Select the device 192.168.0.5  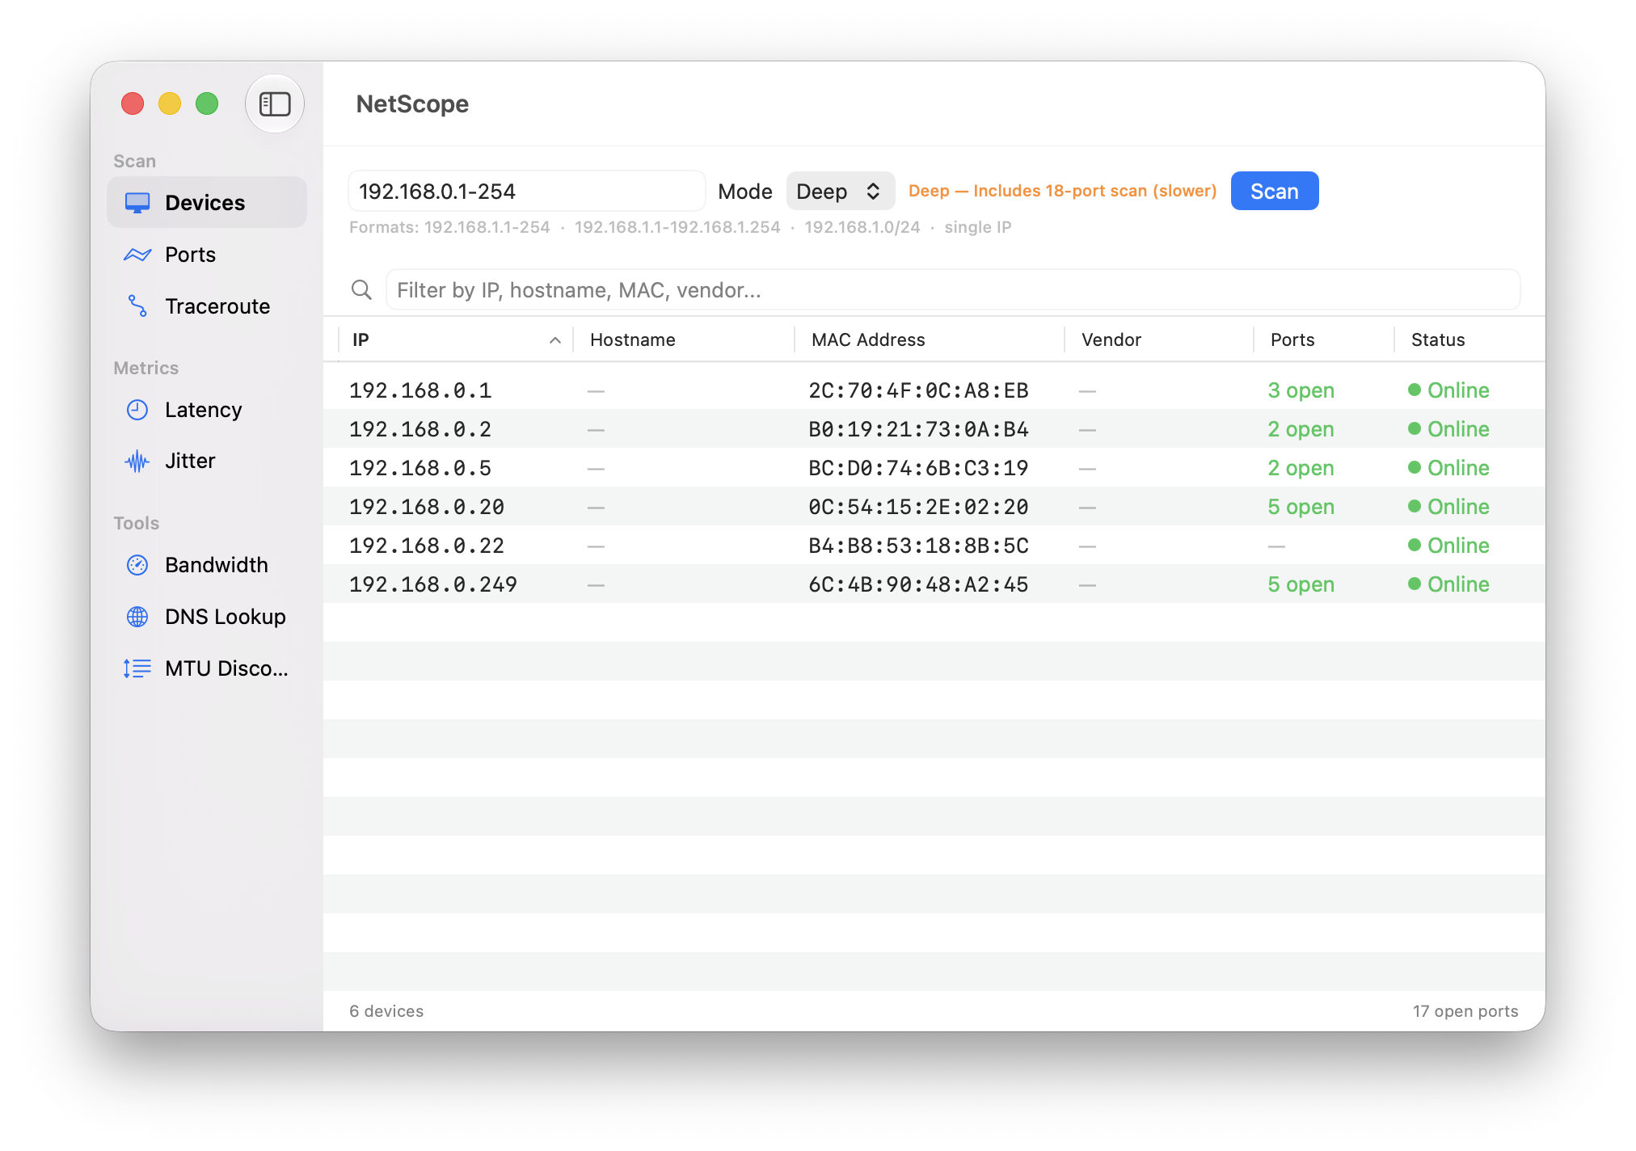tap(934, 468)
